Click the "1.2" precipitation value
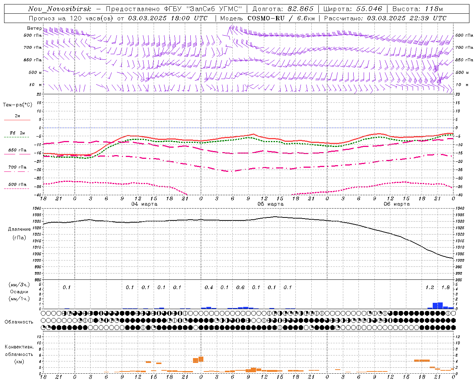The height and width of the screenshot is (380, 475). (430, 287)
